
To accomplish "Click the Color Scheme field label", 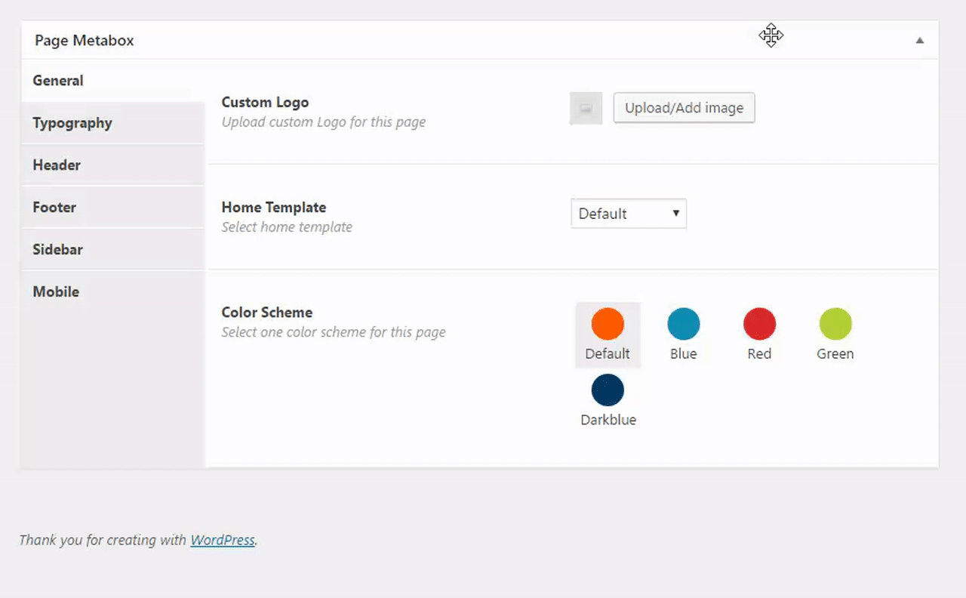I will 266,313.
